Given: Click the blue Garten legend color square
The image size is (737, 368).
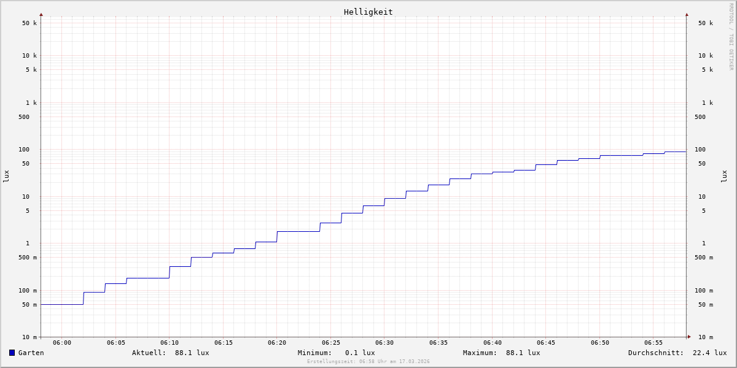Looking at the screenshot, I should pyautogui.click(x=12, y=353).
